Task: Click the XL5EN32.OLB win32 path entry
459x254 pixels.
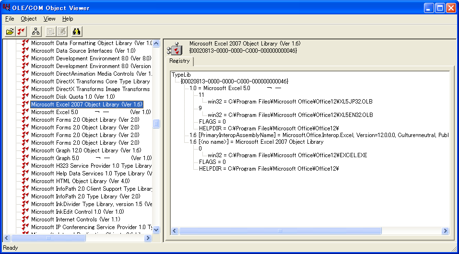Action: [290, 115]
